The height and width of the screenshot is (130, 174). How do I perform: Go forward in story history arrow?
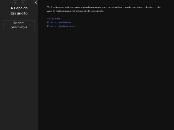[x=23, y=3]
